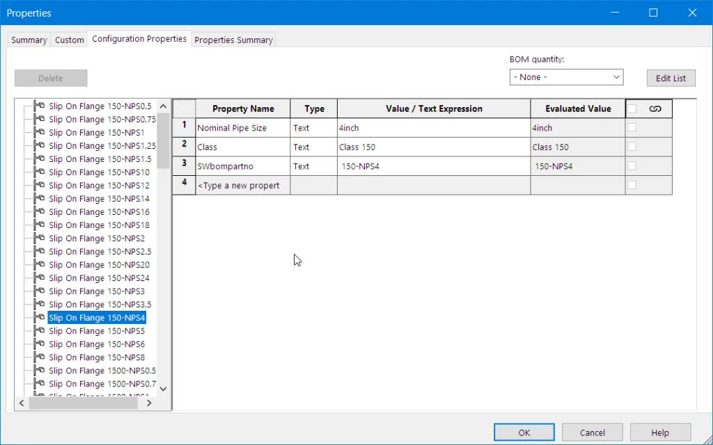Switch to the Properties Summary tab
Viewport: 713px width, 445px height.
coord(233,40)
